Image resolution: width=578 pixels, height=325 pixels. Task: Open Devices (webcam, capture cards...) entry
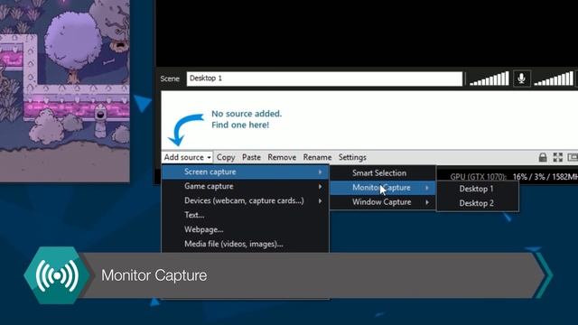coord(245,200)
